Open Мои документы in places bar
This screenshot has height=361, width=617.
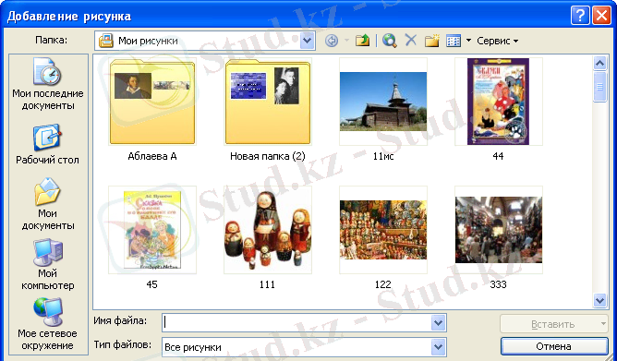[x=48, y=204]
